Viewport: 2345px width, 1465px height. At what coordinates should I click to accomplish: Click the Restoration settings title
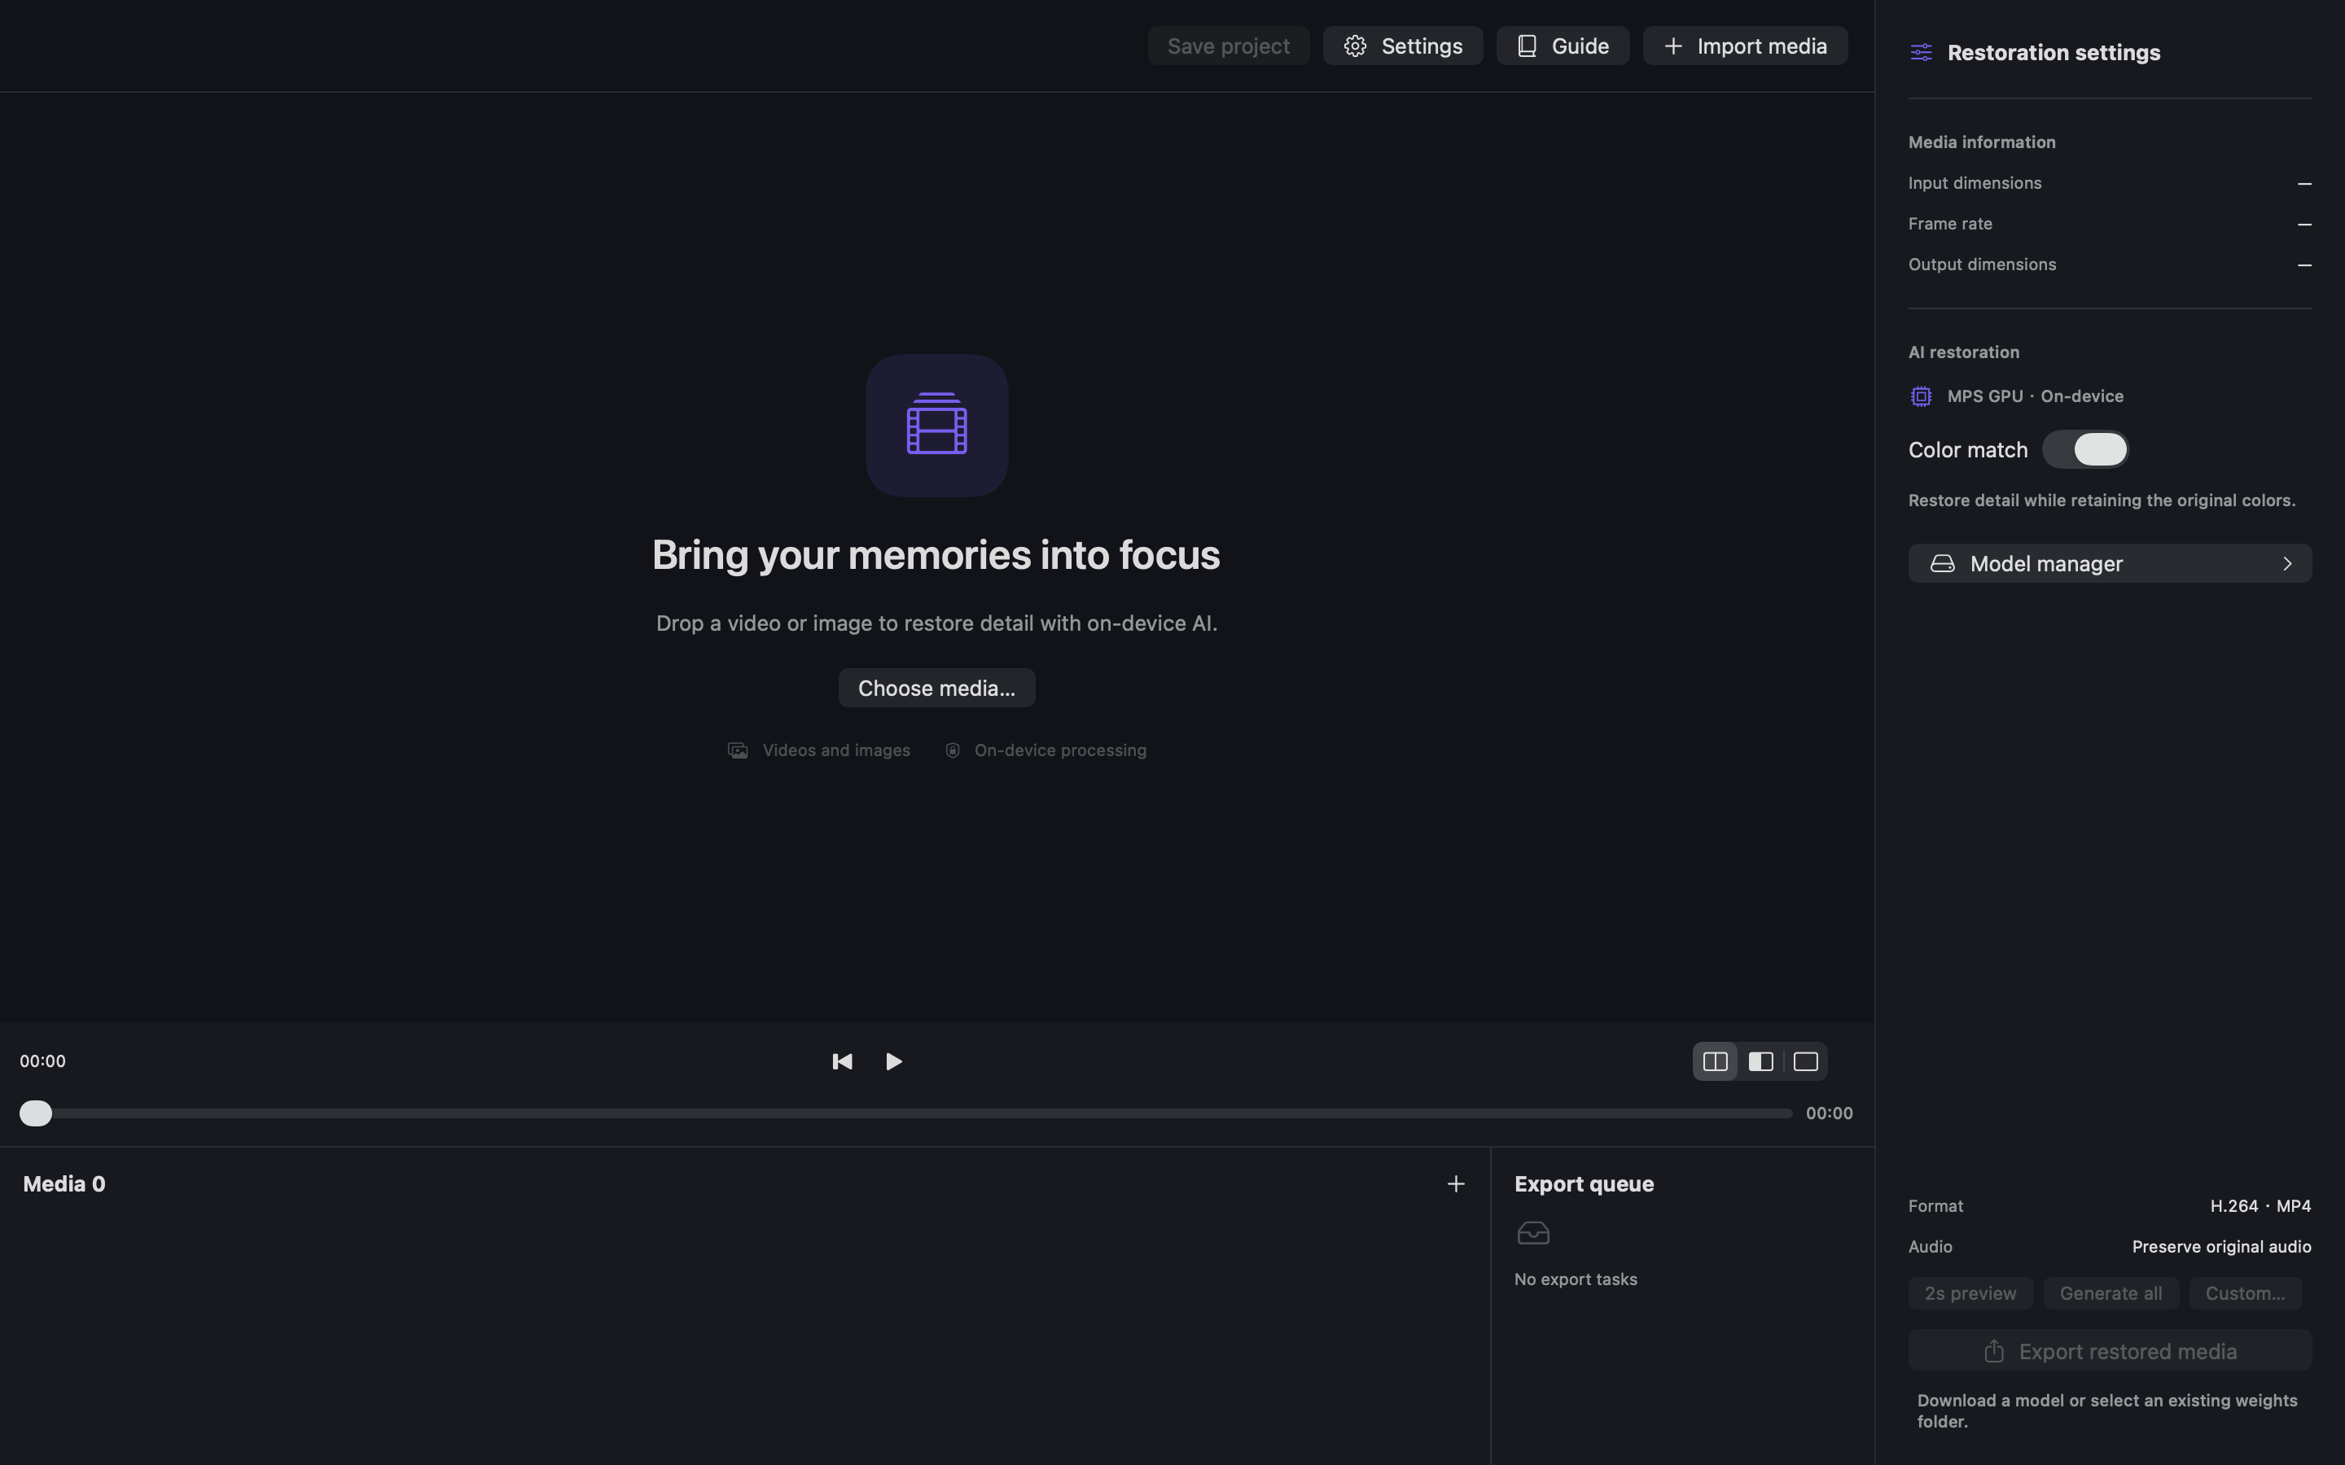(x=2054, y=52)
